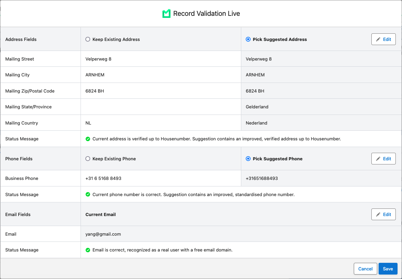This screenshot has width=402, height=279.
Task: Click the Email Fields section label
Action: 18,214
